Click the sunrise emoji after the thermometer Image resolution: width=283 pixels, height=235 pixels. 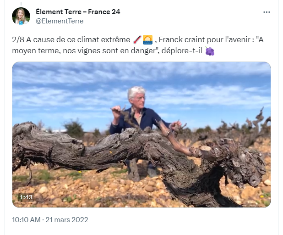147,39
